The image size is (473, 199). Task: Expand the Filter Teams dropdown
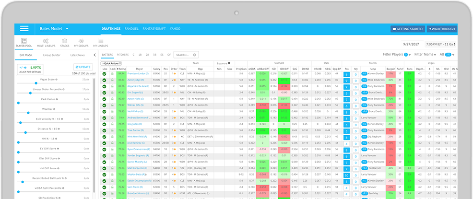click(x=426, y=55)
